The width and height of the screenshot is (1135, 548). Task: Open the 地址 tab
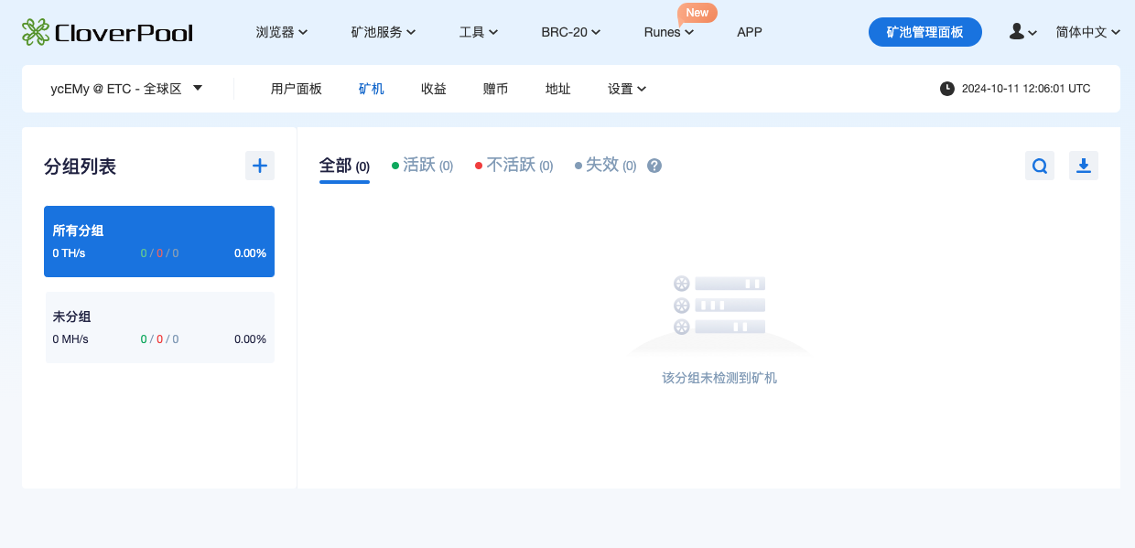558,89
